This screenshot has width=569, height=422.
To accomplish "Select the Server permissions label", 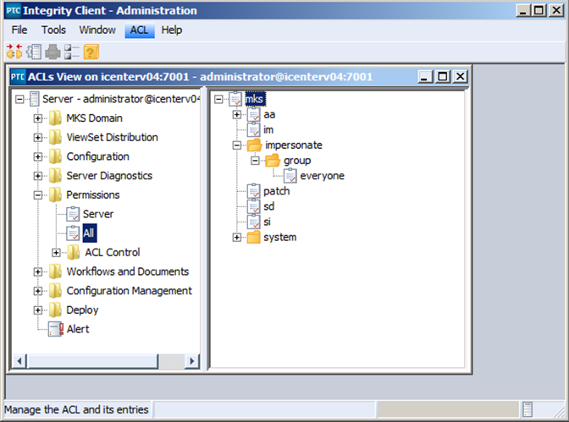I will click(98, 214).
